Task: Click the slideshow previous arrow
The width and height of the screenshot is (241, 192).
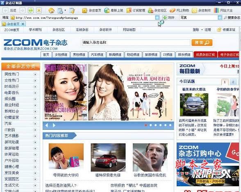Action: pos(47,125)
